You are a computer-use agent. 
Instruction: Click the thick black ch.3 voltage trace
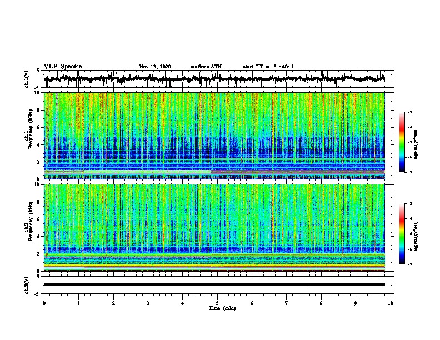tap(214, 284)
